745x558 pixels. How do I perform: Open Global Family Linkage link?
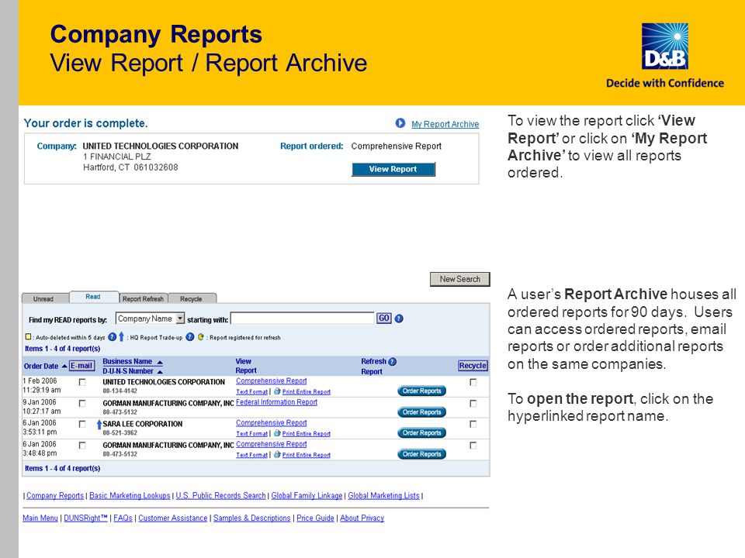coord(307,496)
